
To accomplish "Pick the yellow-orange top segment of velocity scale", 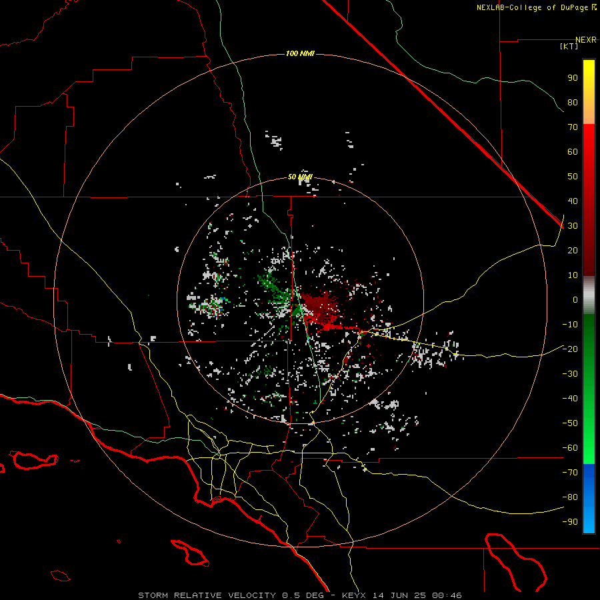I will [589, 92].
